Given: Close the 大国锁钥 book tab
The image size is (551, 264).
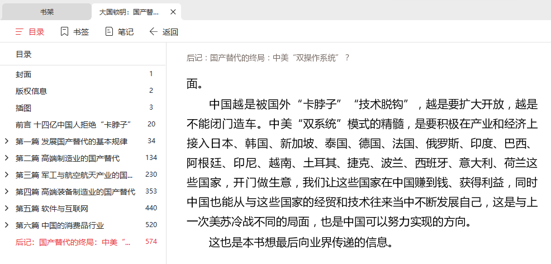Looking at the screenshot, I should [173, 12].
